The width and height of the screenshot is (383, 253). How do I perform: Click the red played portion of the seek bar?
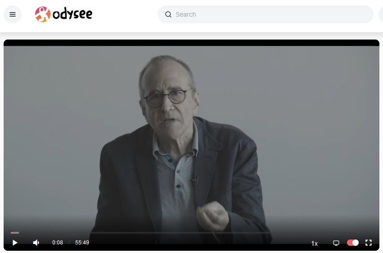click(x=15, y=233)
